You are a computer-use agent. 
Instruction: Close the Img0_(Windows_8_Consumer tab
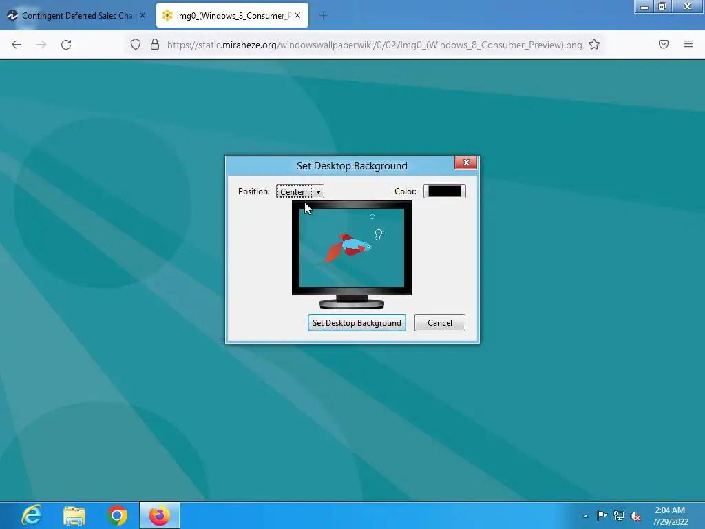click(x=297, y=15)
